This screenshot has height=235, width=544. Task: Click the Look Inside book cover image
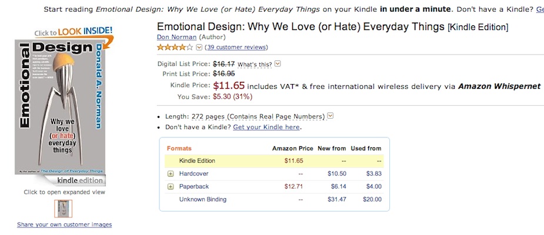(60, 108)
